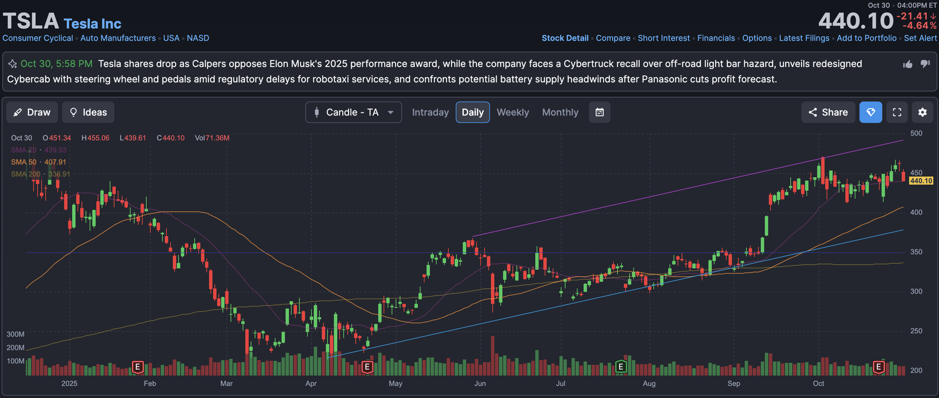Go to the Financials section
The width and height of the screenshot is (939, 398).
(716, 38)
